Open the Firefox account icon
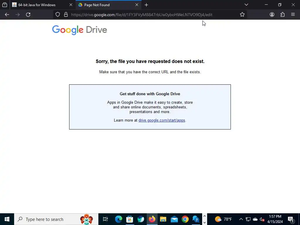The height and width of the screenshot is (225, 300). 272,15
